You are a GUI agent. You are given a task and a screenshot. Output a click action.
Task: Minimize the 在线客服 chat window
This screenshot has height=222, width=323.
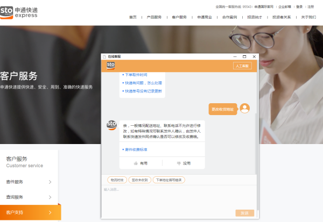click(x=235, y=56)
